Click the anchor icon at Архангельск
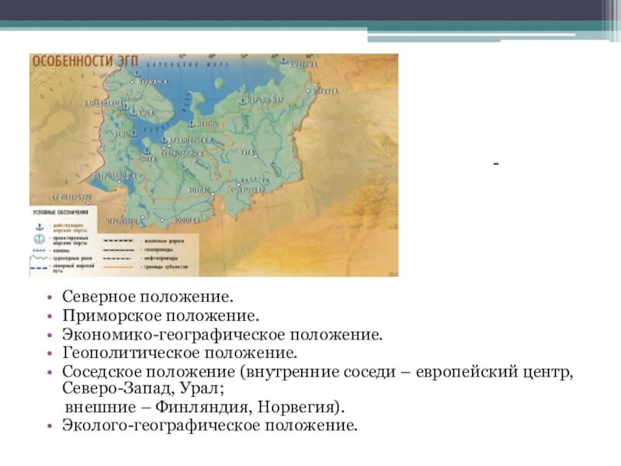This screenshot has height=466, width=621. [164, 141]
